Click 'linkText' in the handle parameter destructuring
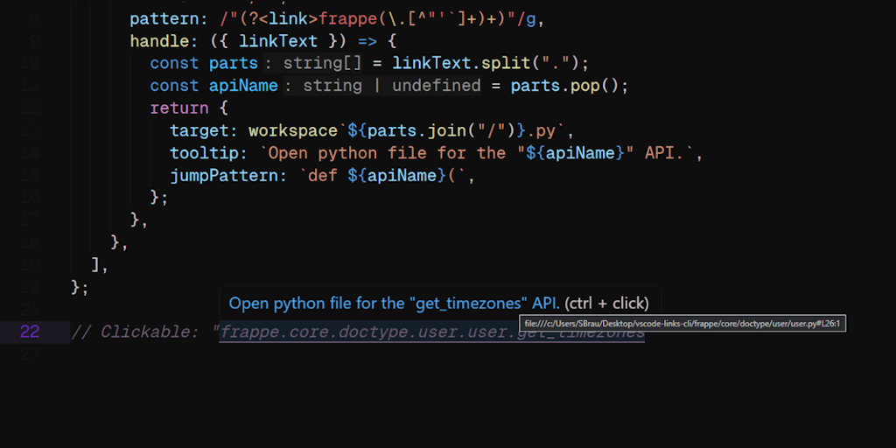This screenshot has height=448, width=896. (278, 41)
